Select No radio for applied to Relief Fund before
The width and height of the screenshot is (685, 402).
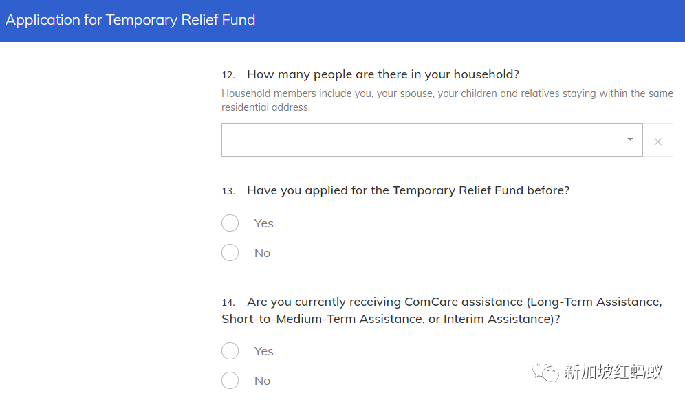point(230,253)
